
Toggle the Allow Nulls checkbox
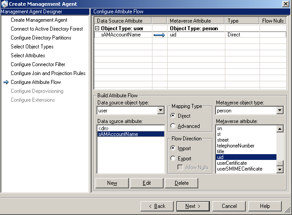click(180, 167)
